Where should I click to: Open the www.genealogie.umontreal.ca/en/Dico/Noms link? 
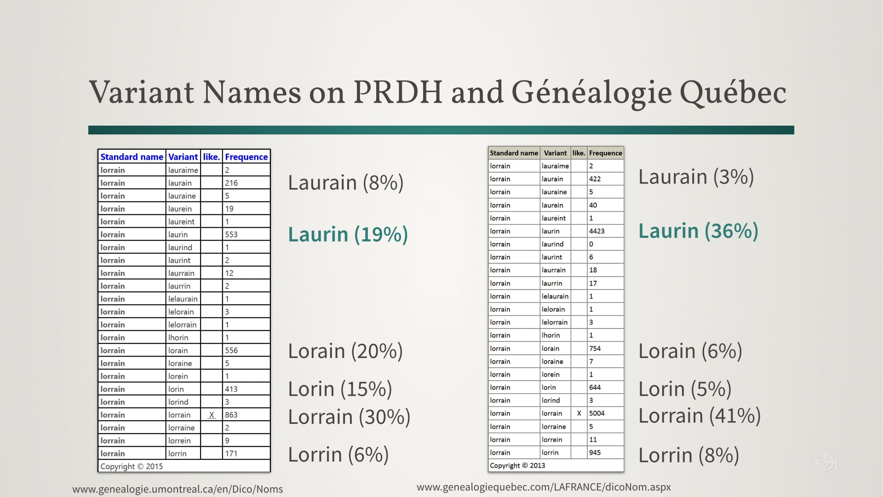[178, 489]
